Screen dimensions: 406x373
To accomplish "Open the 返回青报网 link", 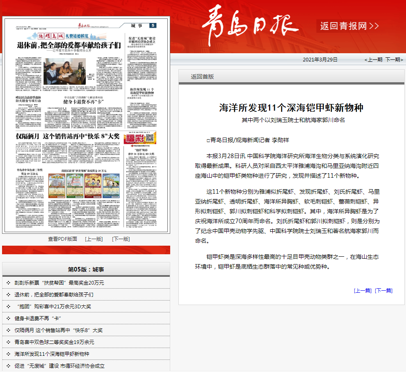I will tap(349, 26).
